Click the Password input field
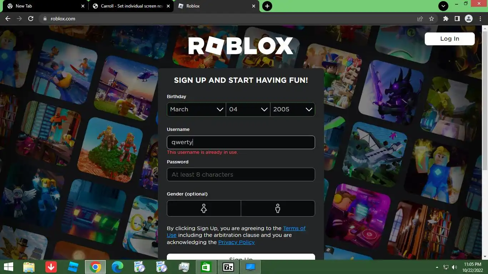 (x=241, y=174)
